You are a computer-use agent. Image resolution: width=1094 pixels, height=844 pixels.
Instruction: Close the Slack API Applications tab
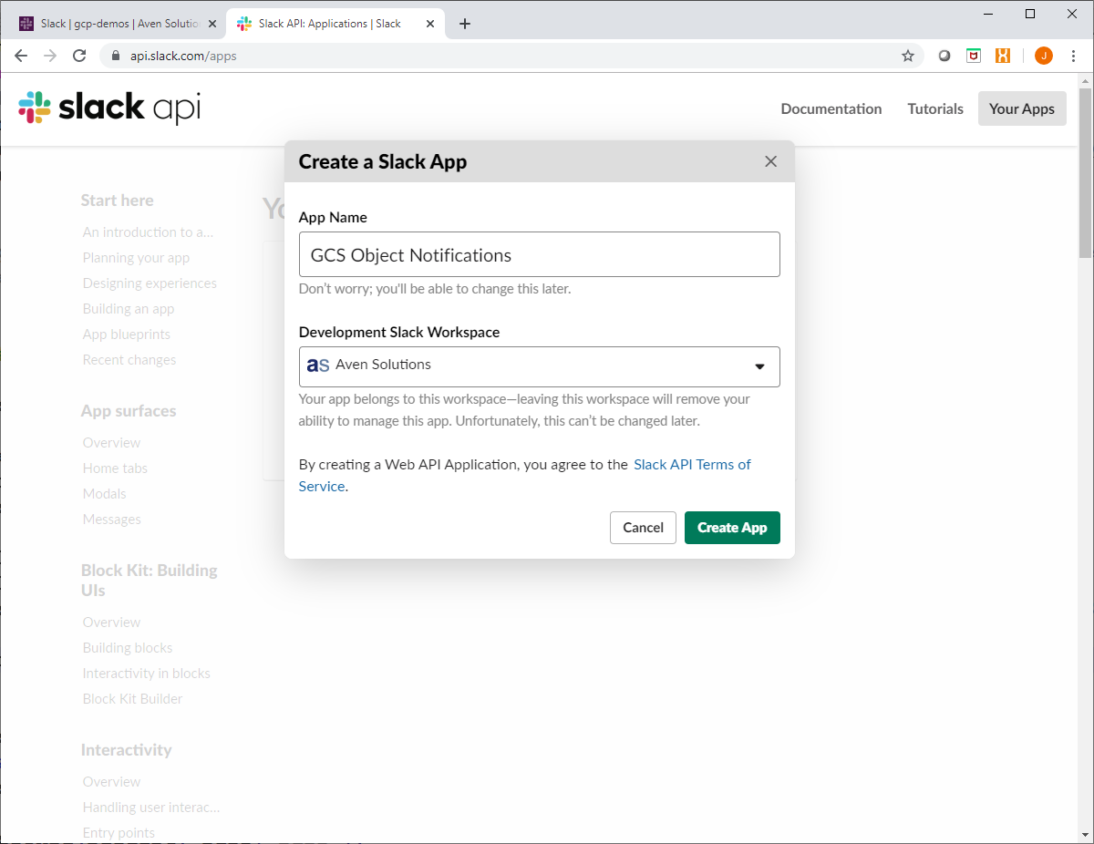point(428,24)
